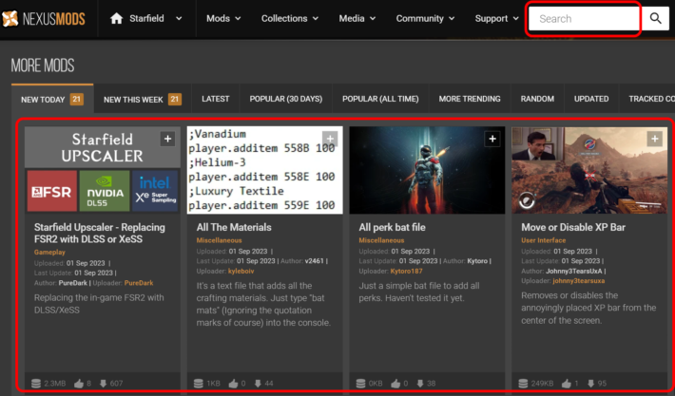
Task: Click the plus icon on Move or Disable XP Bar
Action: [x=655, y=139]
